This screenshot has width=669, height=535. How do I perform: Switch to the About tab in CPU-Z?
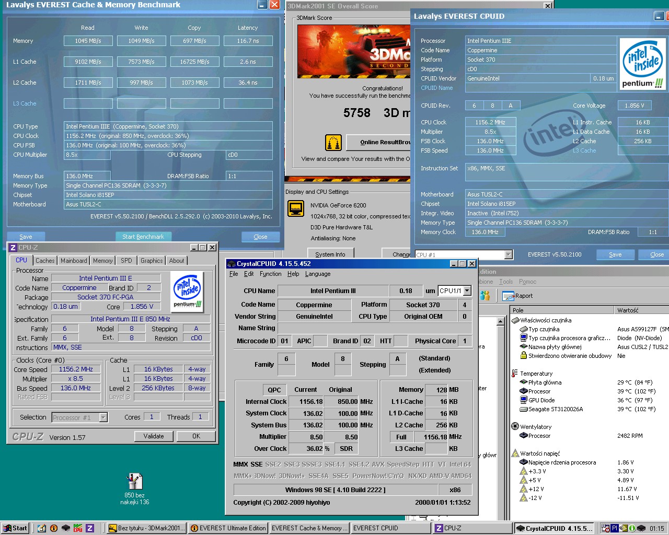click(x=177, y=261)
